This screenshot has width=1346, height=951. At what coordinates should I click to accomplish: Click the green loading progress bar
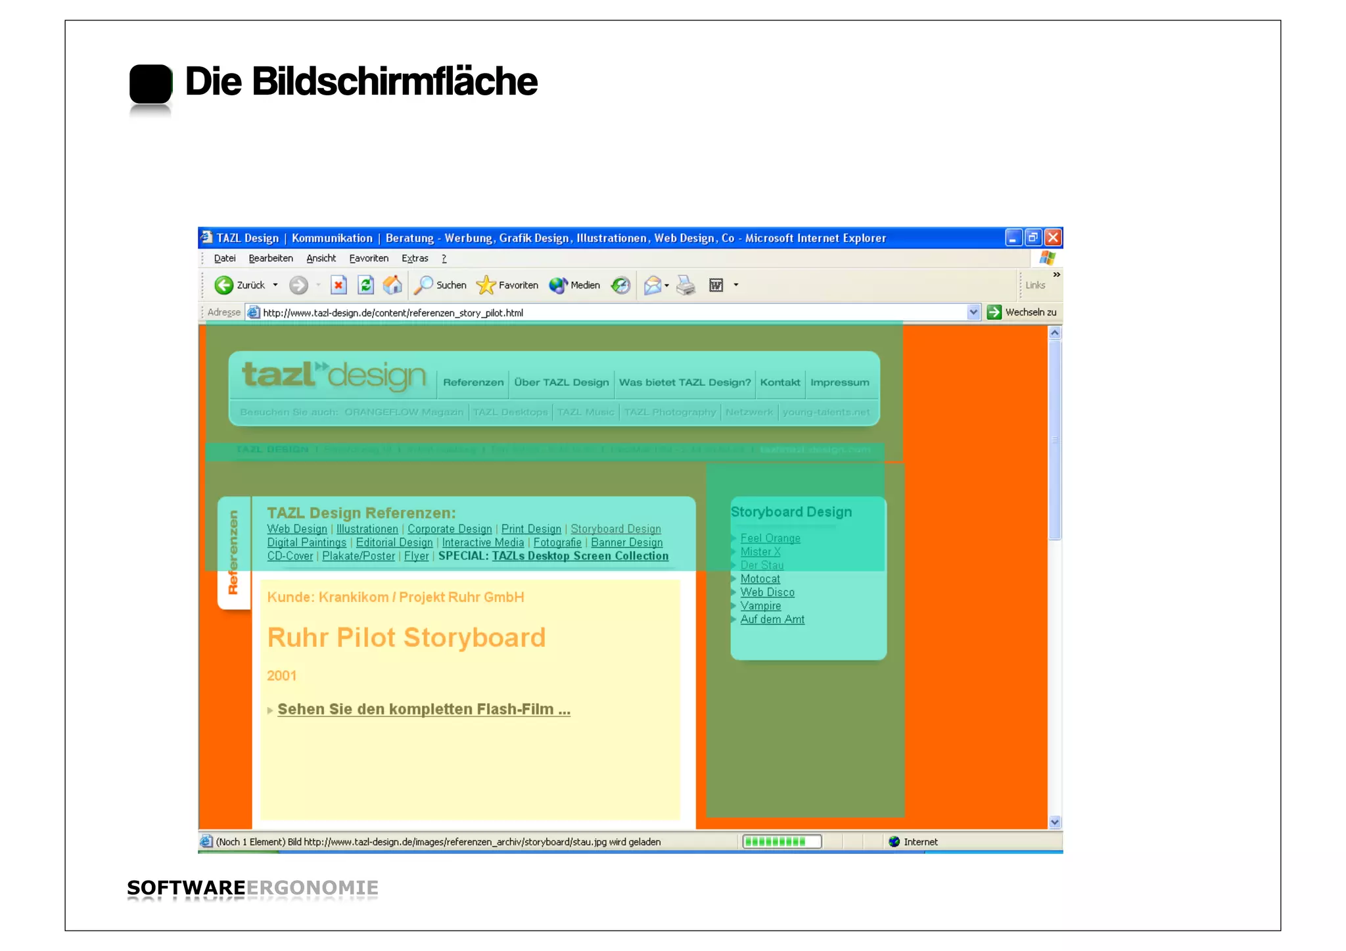tap(782, 842)
